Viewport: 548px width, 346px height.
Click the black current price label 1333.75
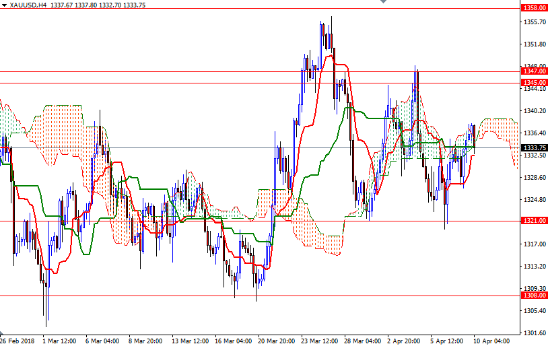click(534, 148)
